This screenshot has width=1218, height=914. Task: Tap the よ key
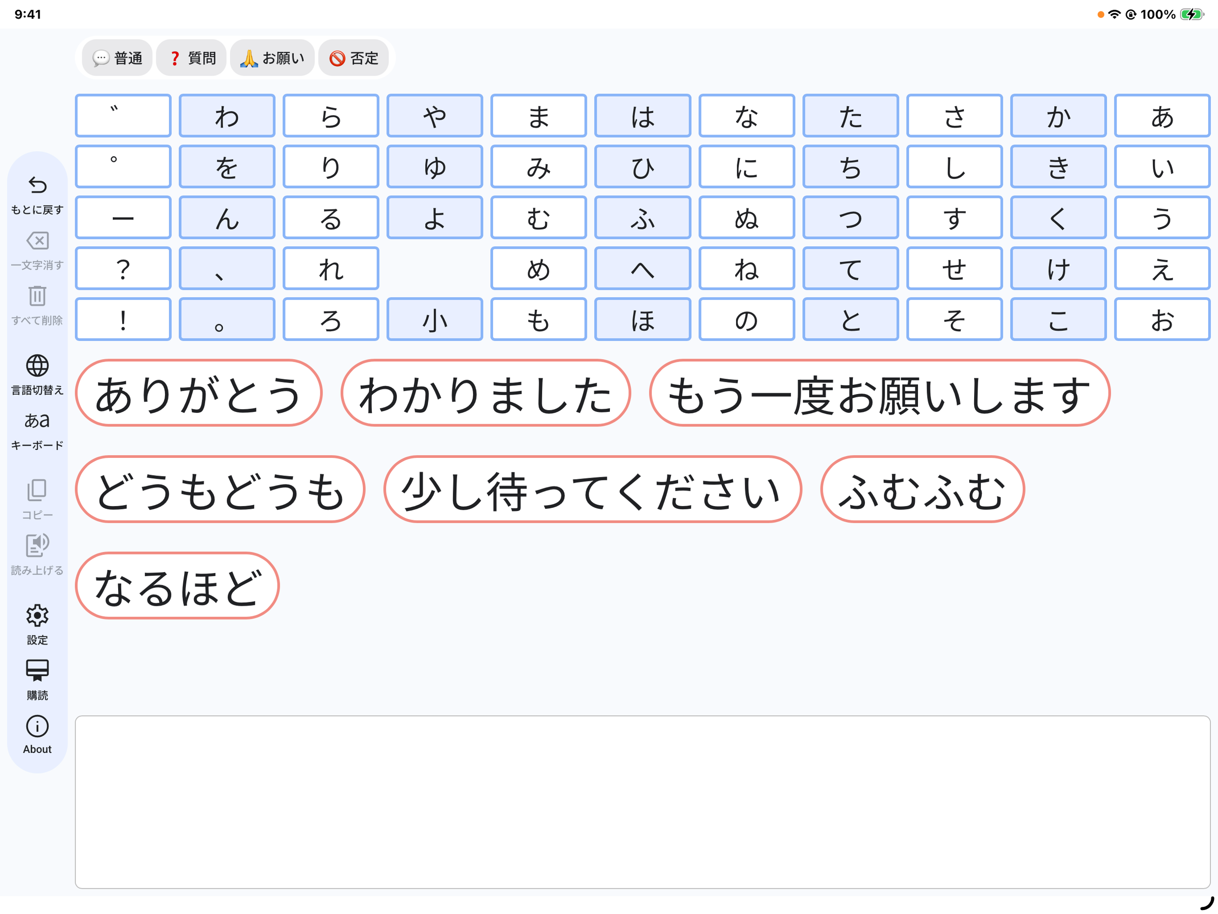pyautogui.click(x=435, y=217)
